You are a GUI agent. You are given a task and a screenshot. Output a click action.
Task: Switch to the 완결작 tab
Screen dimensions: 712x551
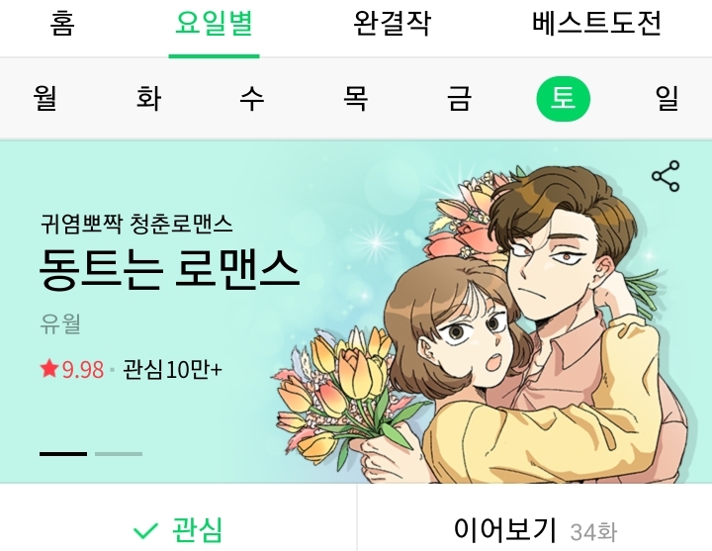tap(392, 23)
